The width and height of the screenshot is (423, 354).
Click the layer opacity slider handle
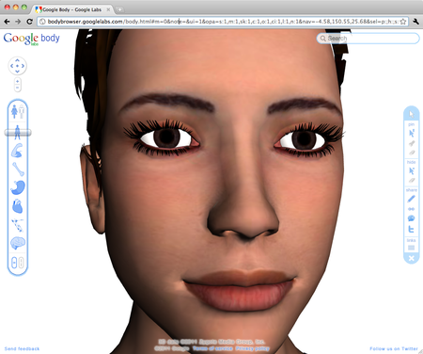pyautogui.click(x=18, y=133)
